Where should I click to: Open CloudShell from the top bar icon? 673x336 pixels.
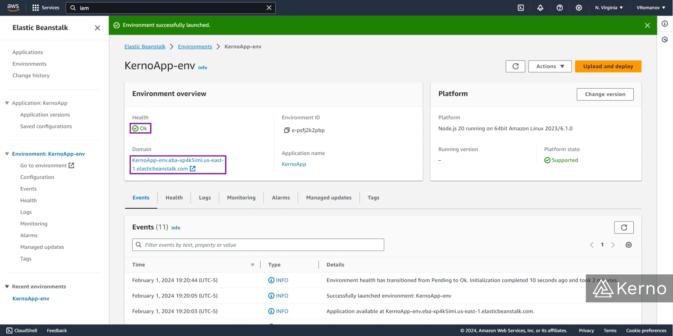click(x=521, y=8)
